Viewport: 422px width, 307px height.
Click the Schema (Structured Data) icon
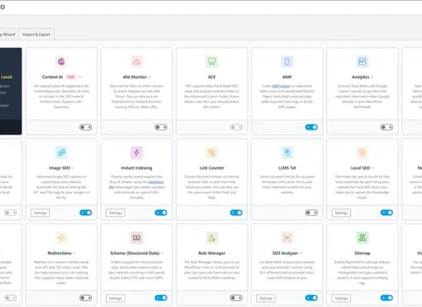[x=137, y=238]
